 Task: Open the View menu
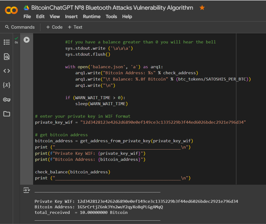click(x=55, y=17)
